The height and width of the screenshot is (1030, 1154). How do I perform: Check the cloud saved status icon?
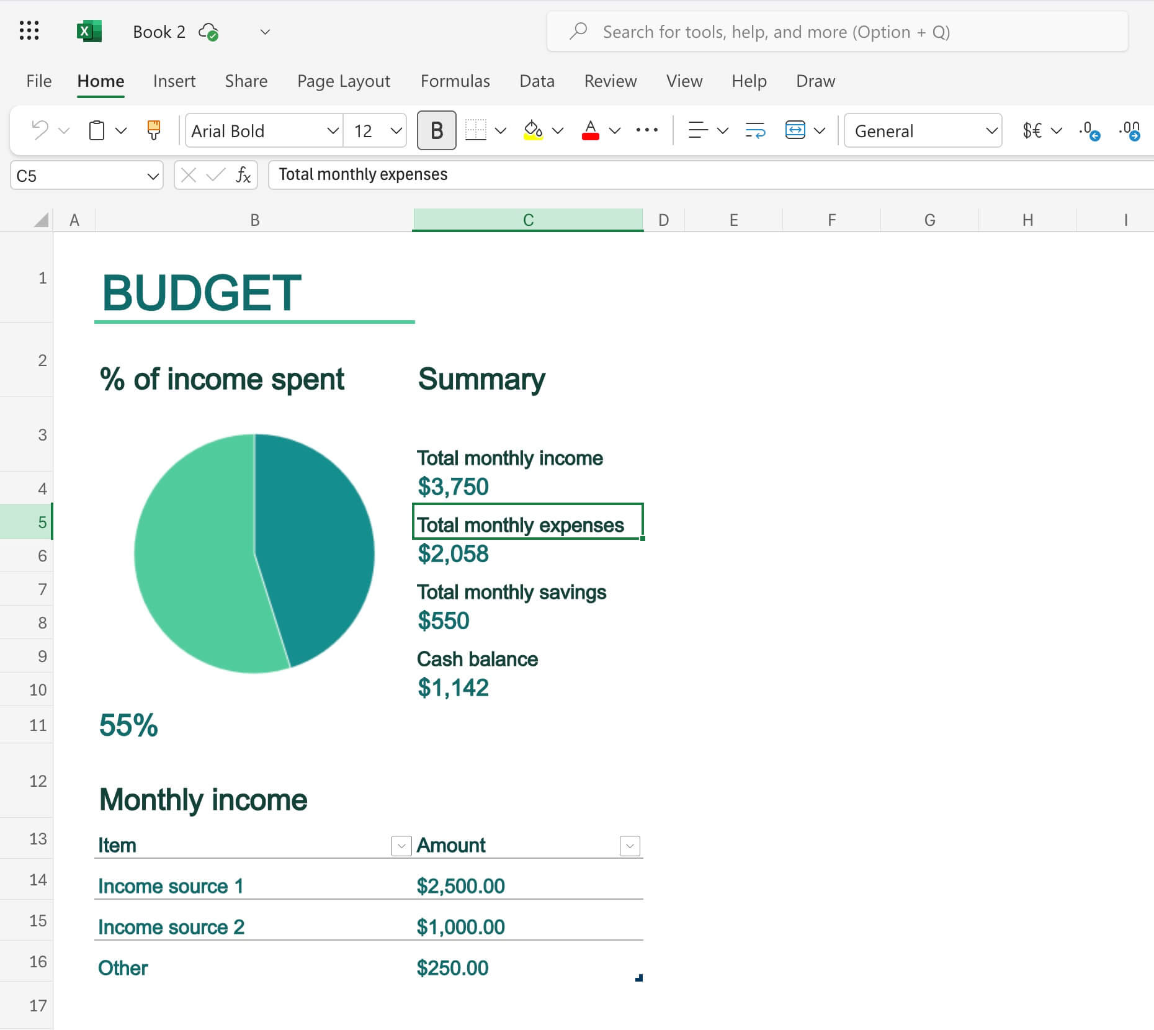[x=208, y=32]
